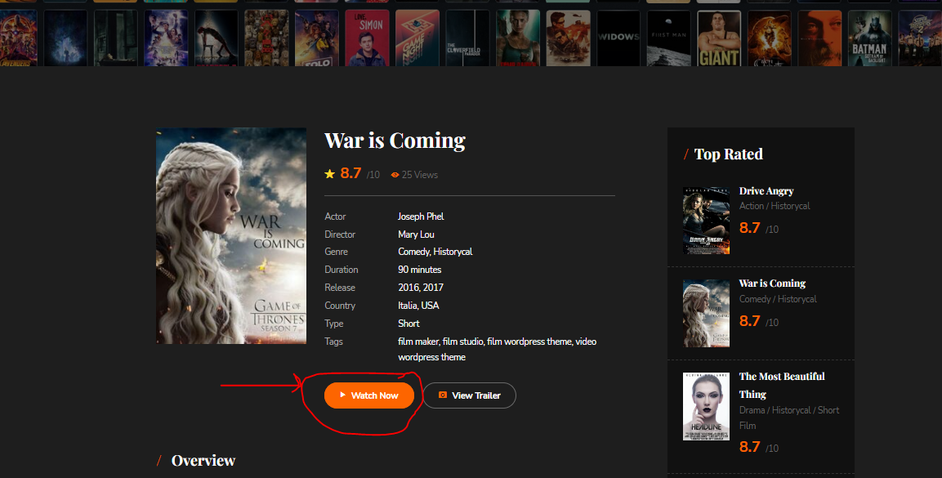Click the Short type value
942x478 pixels.
(x=408, y=324)
